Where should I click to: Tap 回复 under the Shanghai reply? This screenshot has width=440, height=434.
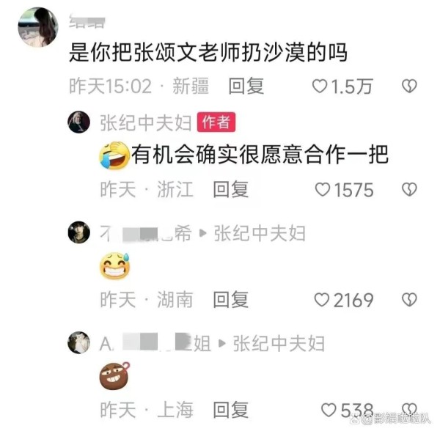[x=231, y=410]
